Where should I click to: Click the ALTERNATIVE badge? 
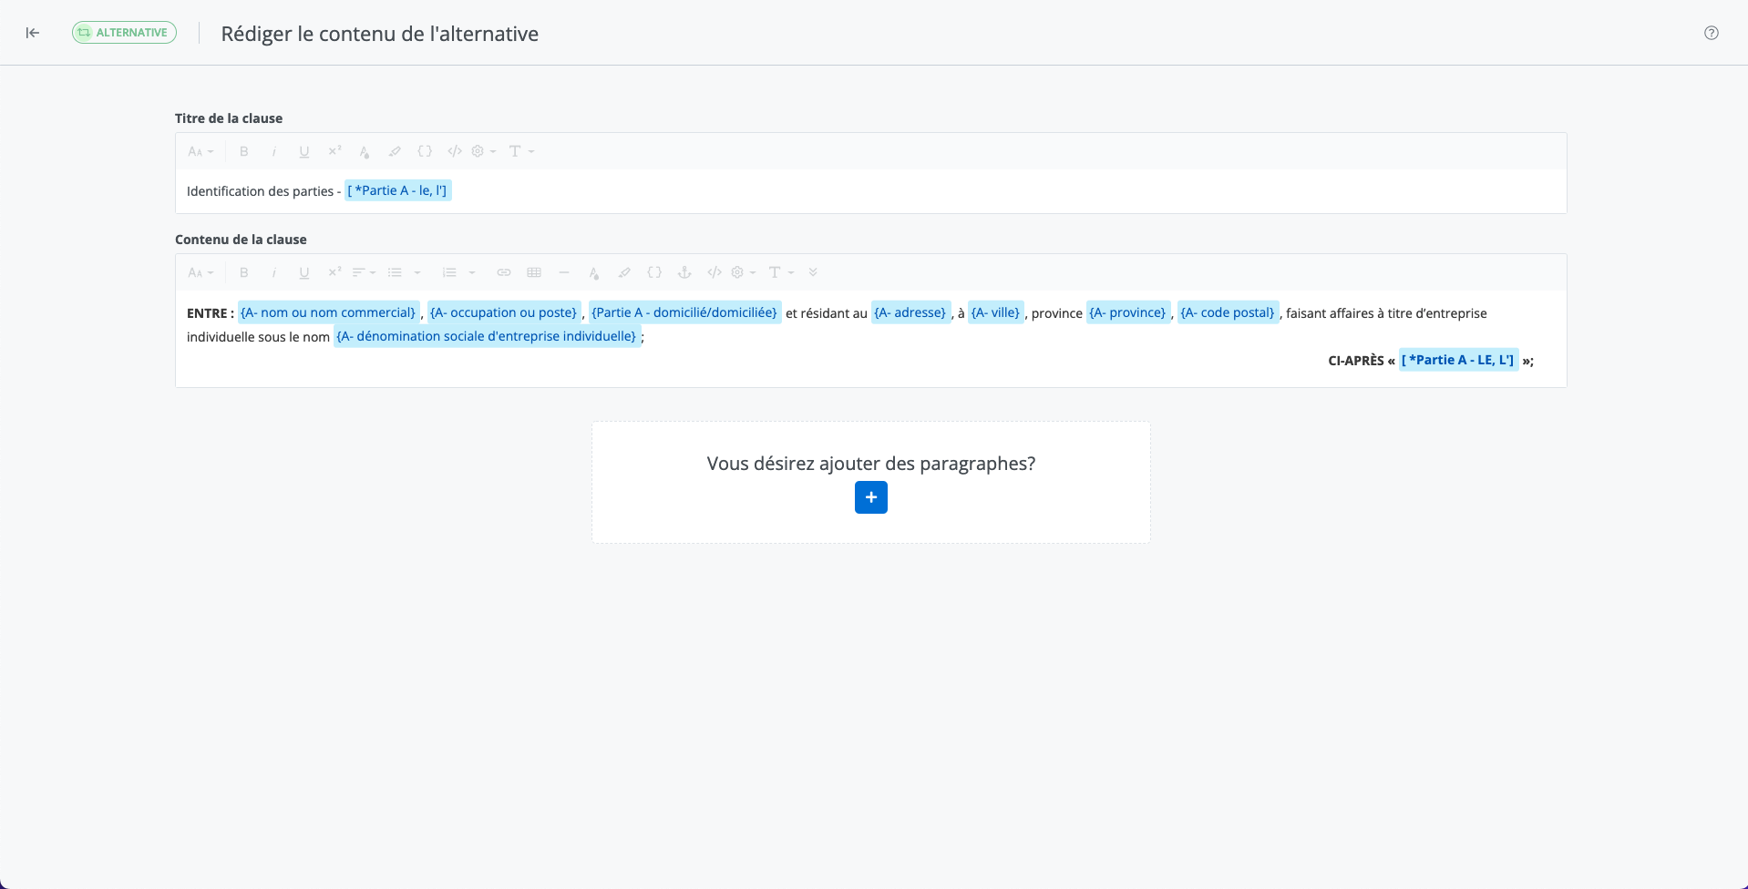coord(124,33)
